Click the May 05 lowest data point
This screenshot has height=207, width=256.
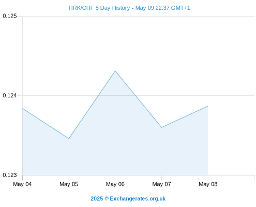[x=69, y=139]
